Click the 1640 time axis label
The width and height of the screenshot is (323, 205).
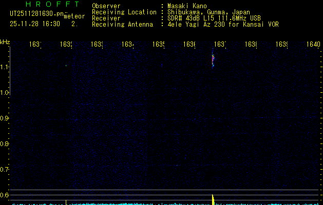[x=313, y=44]
